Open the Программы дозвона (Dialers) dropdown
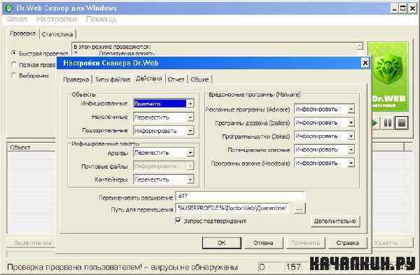 point(351,122)
